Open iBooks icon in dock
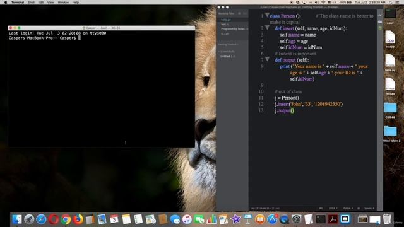The image size is (404, 227). [x=260, y=219]
